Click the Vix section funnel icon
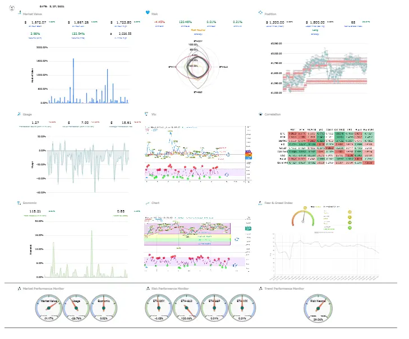The image size is (409, 339). [146, 114]
